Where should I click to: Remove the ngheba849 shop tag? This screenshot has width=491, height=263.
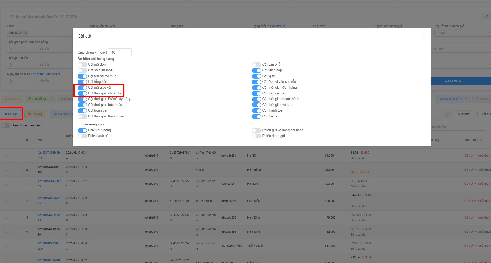[x=26, y=33]
